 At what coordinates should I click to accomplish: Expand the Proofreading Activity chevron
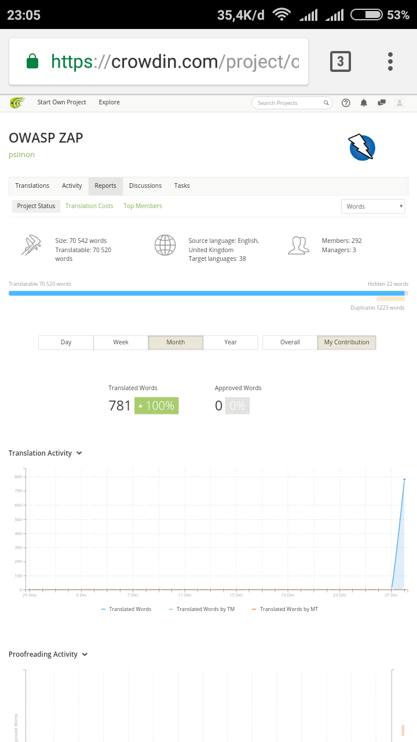pyautogui.click(x=85, y=654)
